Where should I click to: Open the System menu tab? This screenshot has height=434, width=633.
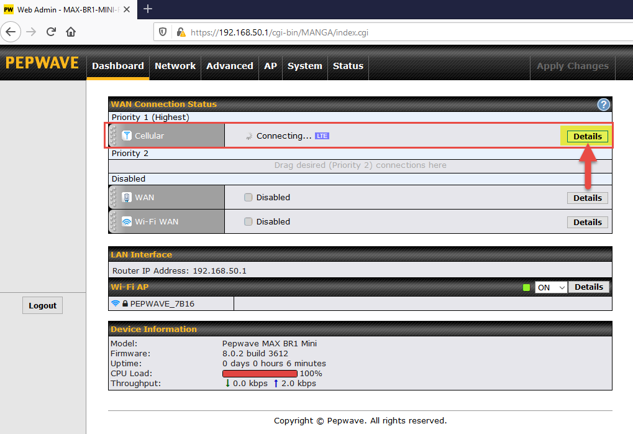click(x=305, y=66)
